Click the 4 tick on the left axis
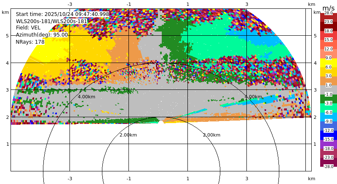 (x=8, y=63)
